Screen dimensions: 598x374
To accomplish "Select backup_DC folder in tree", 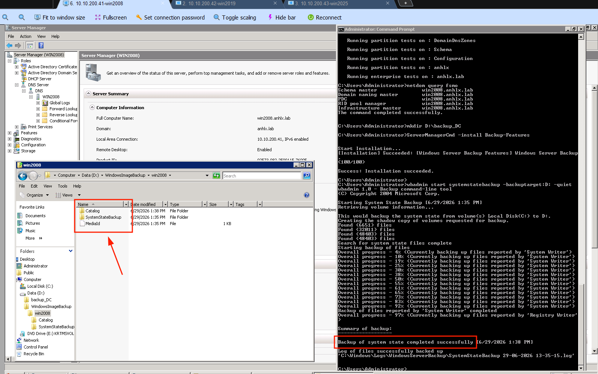I will coord(41,300).
